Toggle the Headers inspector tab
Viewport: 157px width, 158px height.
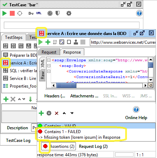tap(55, 96)
